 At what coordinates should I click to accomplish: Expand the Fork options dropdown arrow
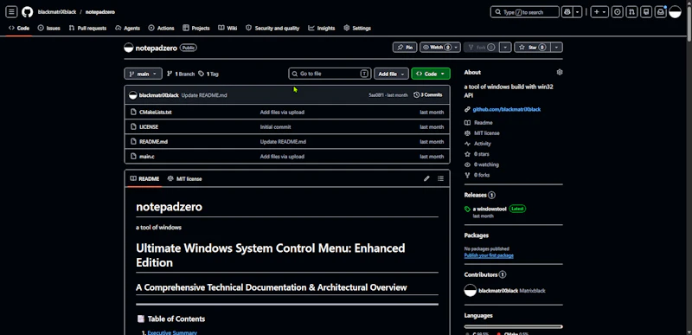[x=506, y=48]
